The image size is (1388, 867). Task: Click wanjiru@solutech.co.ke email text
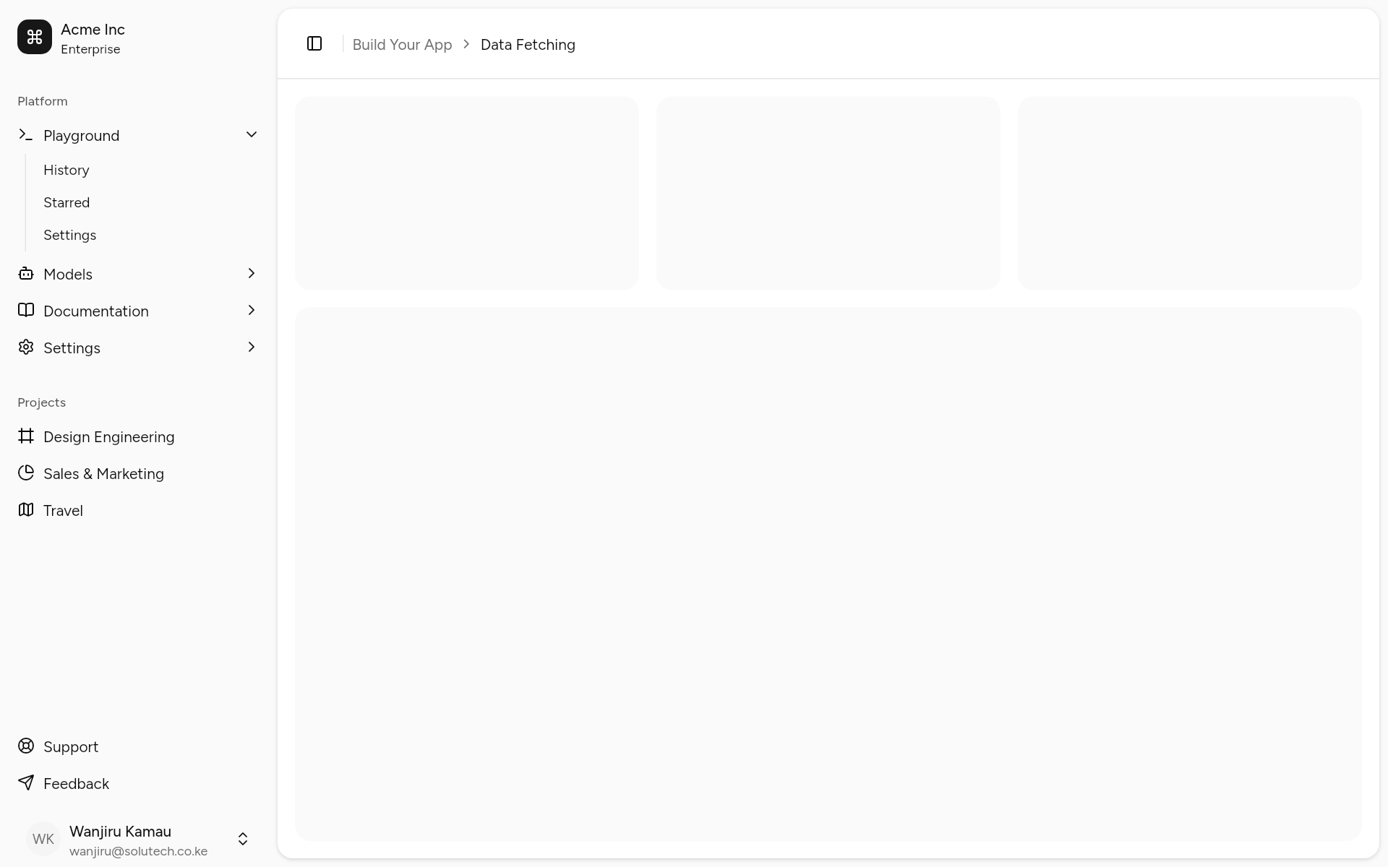[x=138, y=851]
